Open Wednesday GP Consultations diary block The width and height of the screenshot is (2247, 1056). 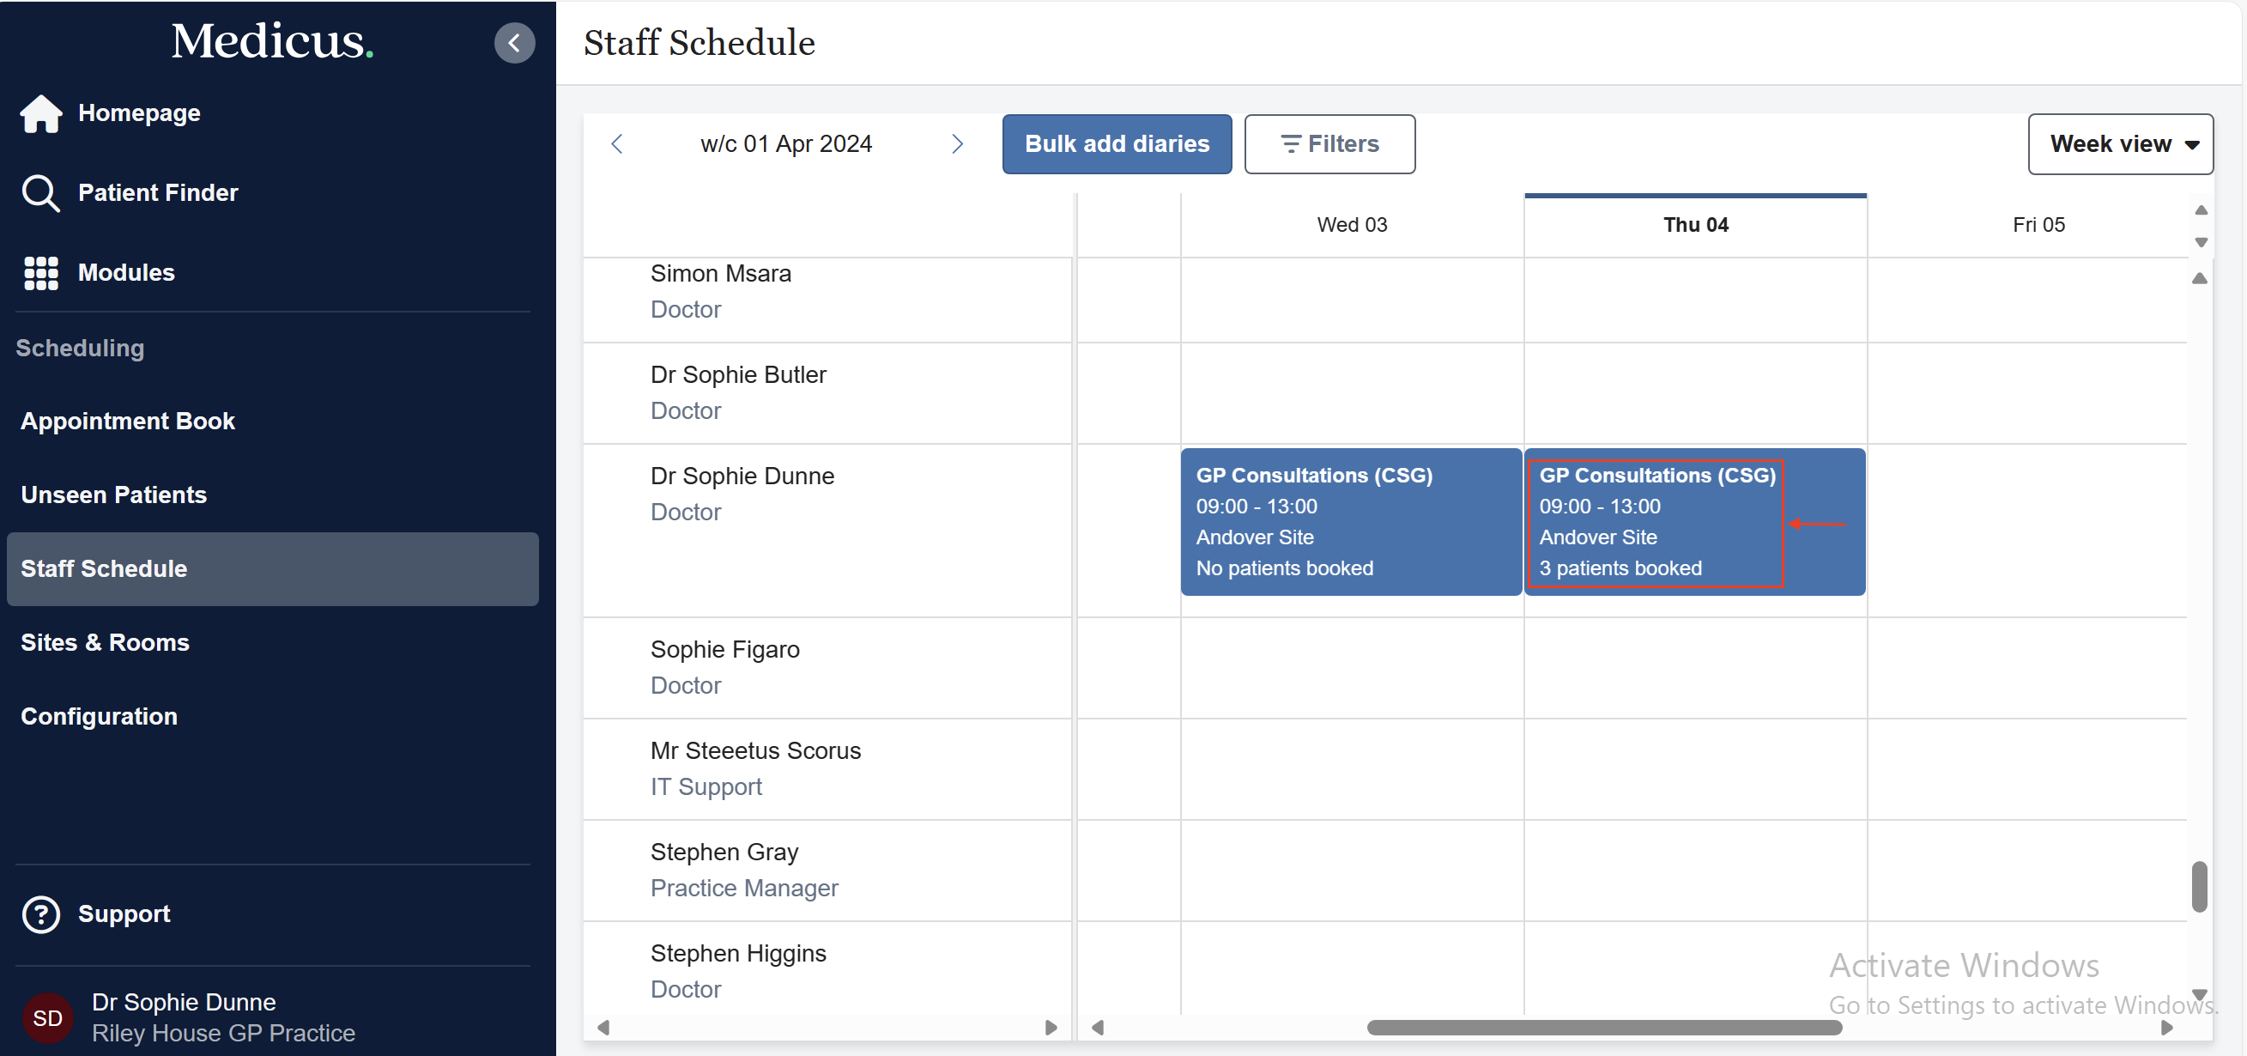pyautogui.click(x=1350, y=522)
